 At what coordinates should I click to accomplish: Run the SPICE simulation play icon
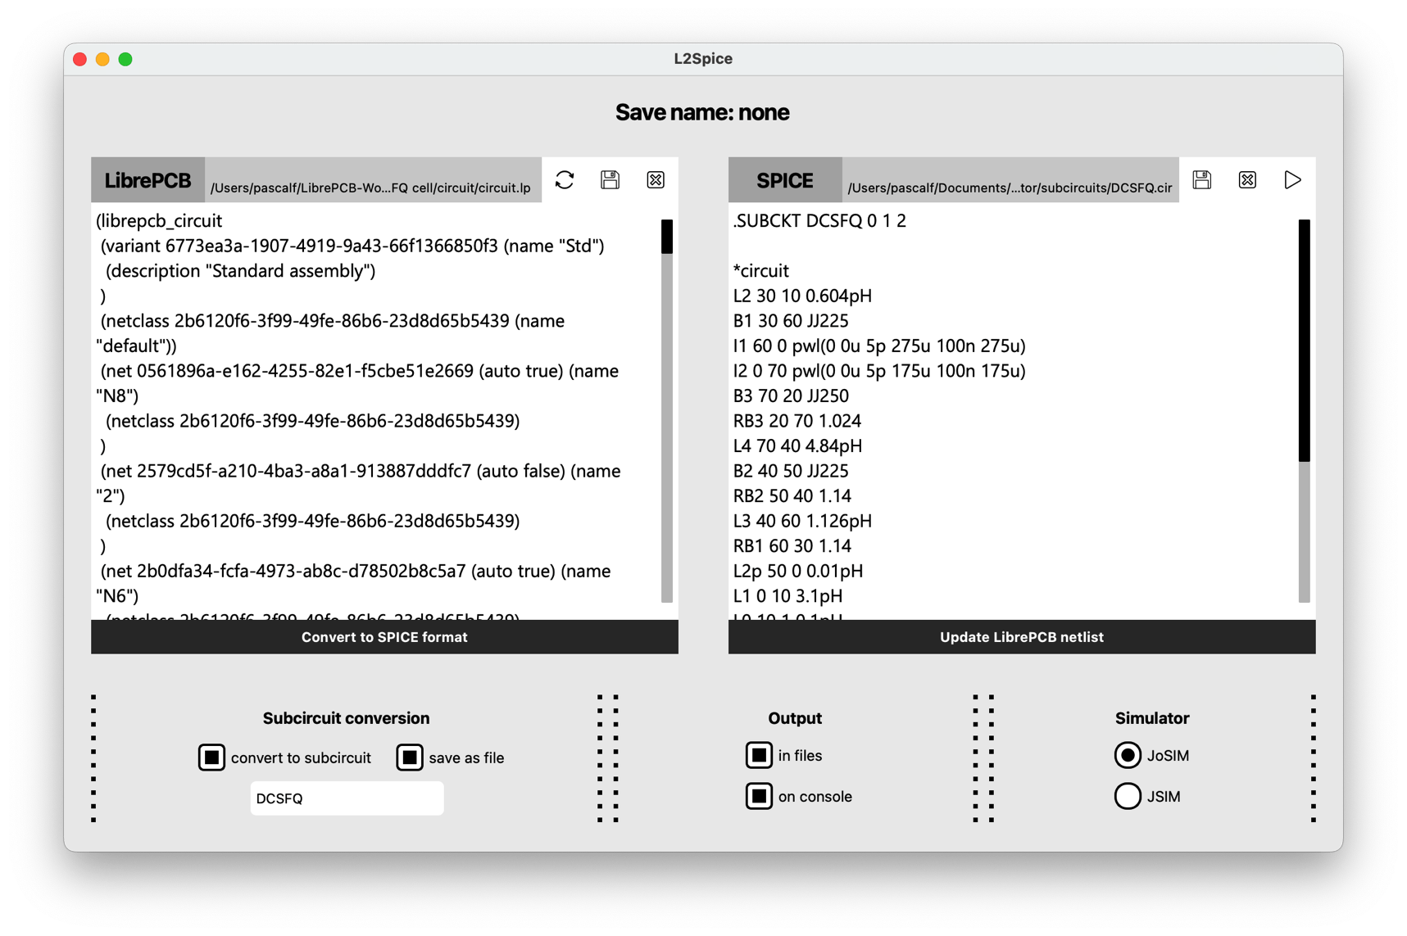[1292, 180]
